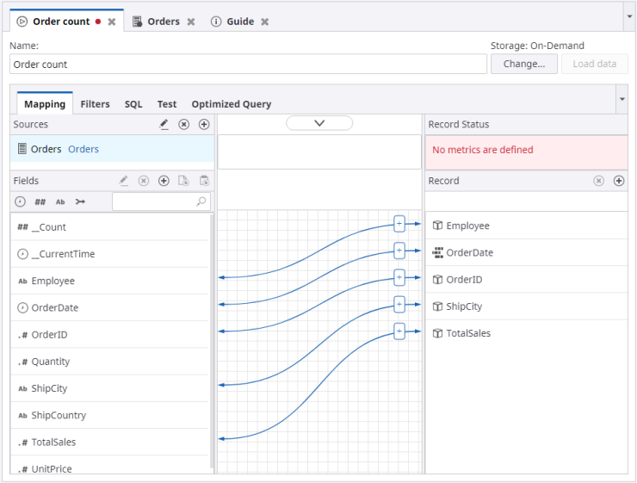Open the mapping tabs overflow dropdown arrow
The image size is (637, 483).
(x=622, y=100)
